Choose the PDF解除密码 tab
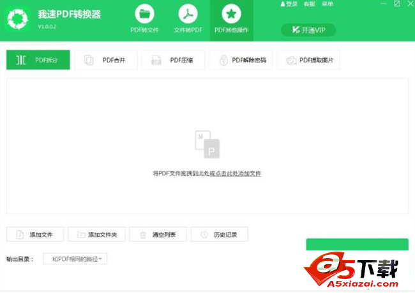 coord(241,60)
